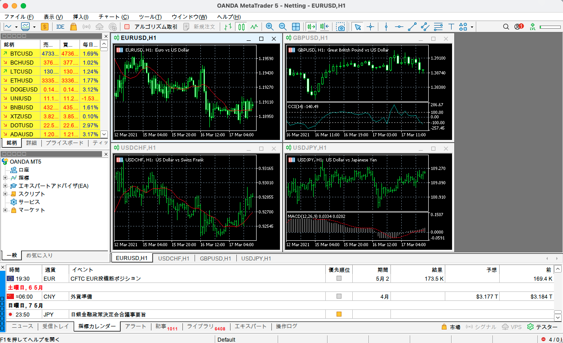Click the テスター strategy tester button
This screenshot has width=563, height=343.
point(542,327)
